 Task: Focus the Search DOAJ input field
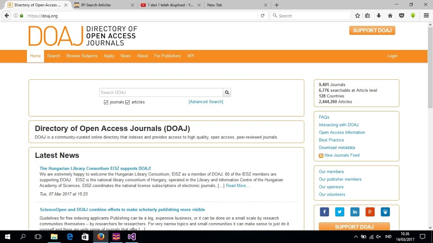161,92
